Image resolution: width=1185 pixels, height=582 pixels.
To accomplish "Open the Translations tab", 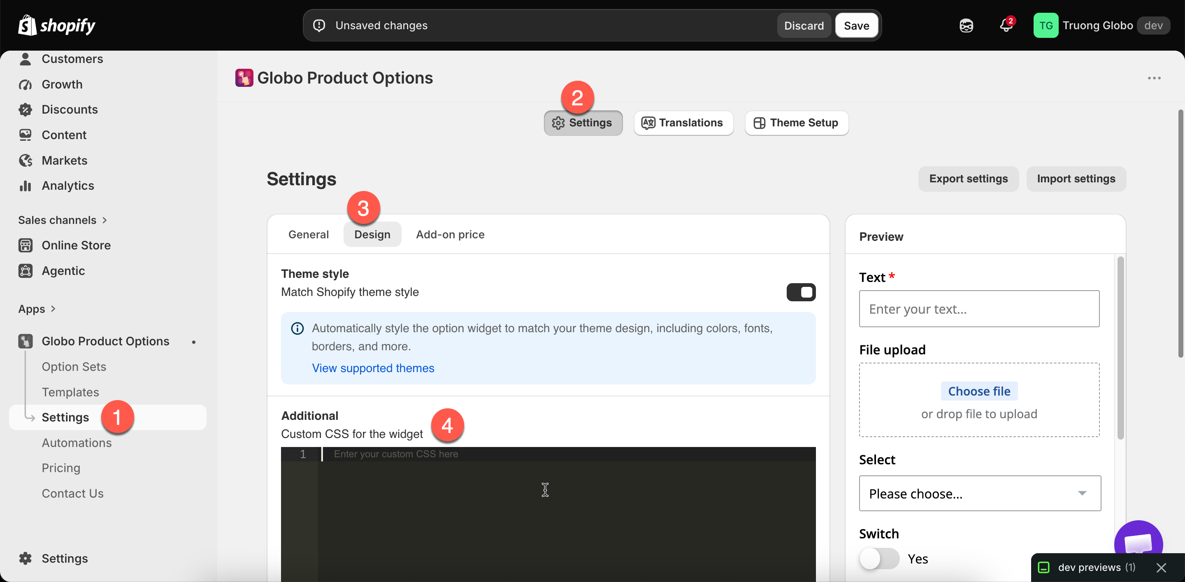I will click(x=683, y=123).
